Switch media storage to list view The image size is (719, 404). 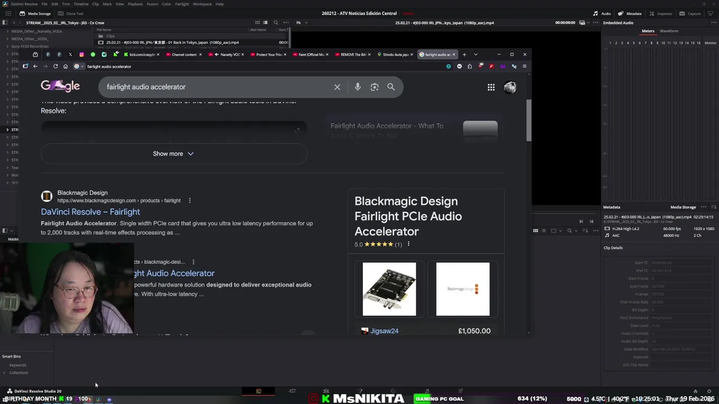[x=265, y=22]
